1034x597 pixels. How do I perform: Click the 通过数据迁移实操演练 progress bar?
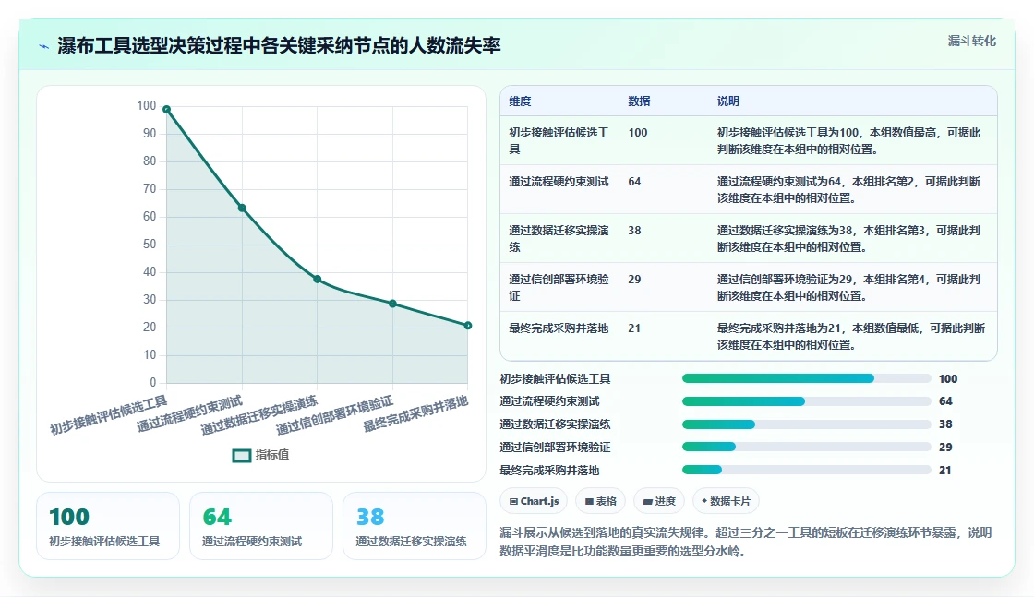806,424
